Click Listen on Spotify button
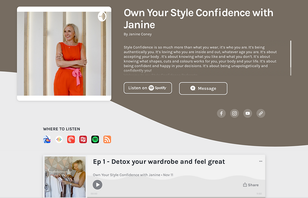Viewport: 308px width, 198px height. click(x=148, y=88)
